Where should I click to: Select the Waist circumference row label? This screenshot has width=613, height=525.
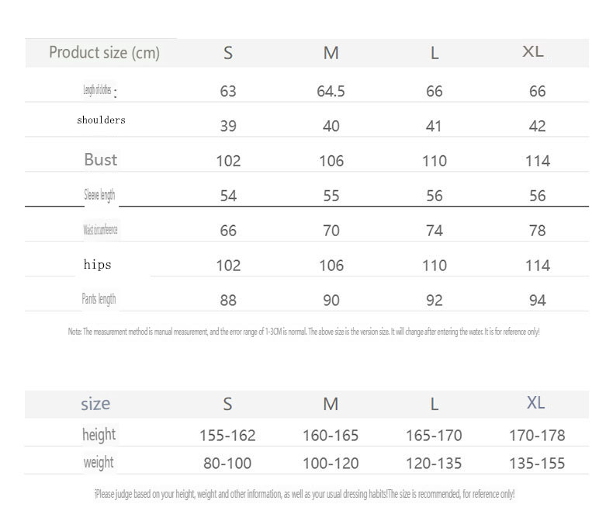point(100,230)
